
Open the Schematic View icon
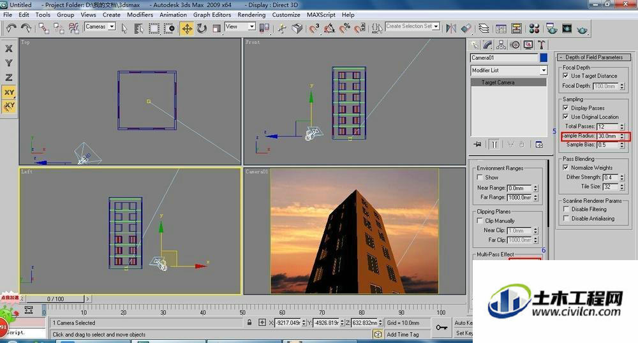[x=517, y=28]
